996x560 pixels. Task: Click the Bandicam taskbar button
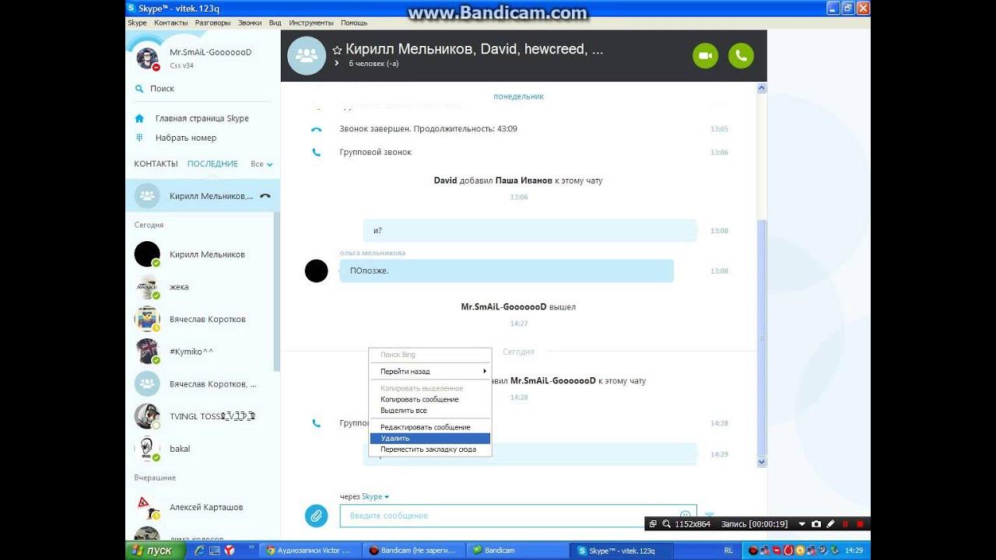(516, 551)
